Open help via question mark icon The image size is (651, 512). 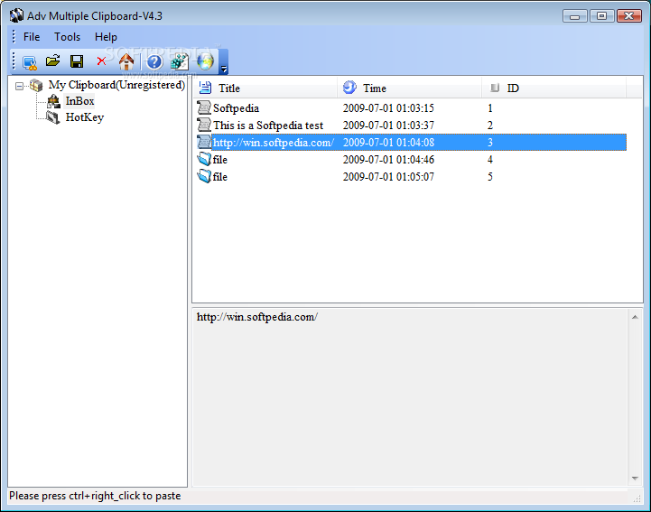click(154, 62)
